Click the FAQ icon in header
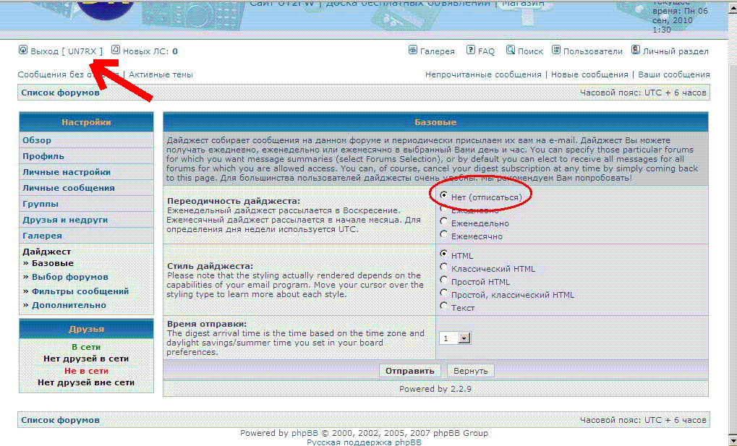This screenshot has width=737, height=446. coord(471,51)
